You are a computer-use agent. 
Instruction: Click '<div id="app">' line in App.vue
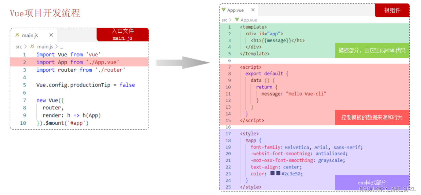point(264,34)
